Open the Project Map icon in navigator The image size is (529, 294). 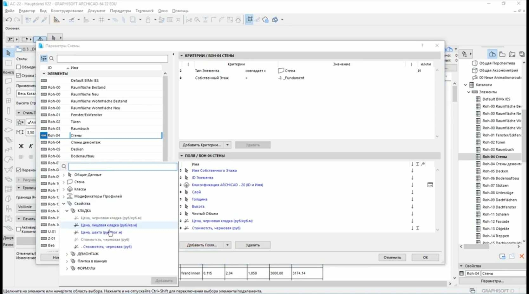(x=492, y=54)
